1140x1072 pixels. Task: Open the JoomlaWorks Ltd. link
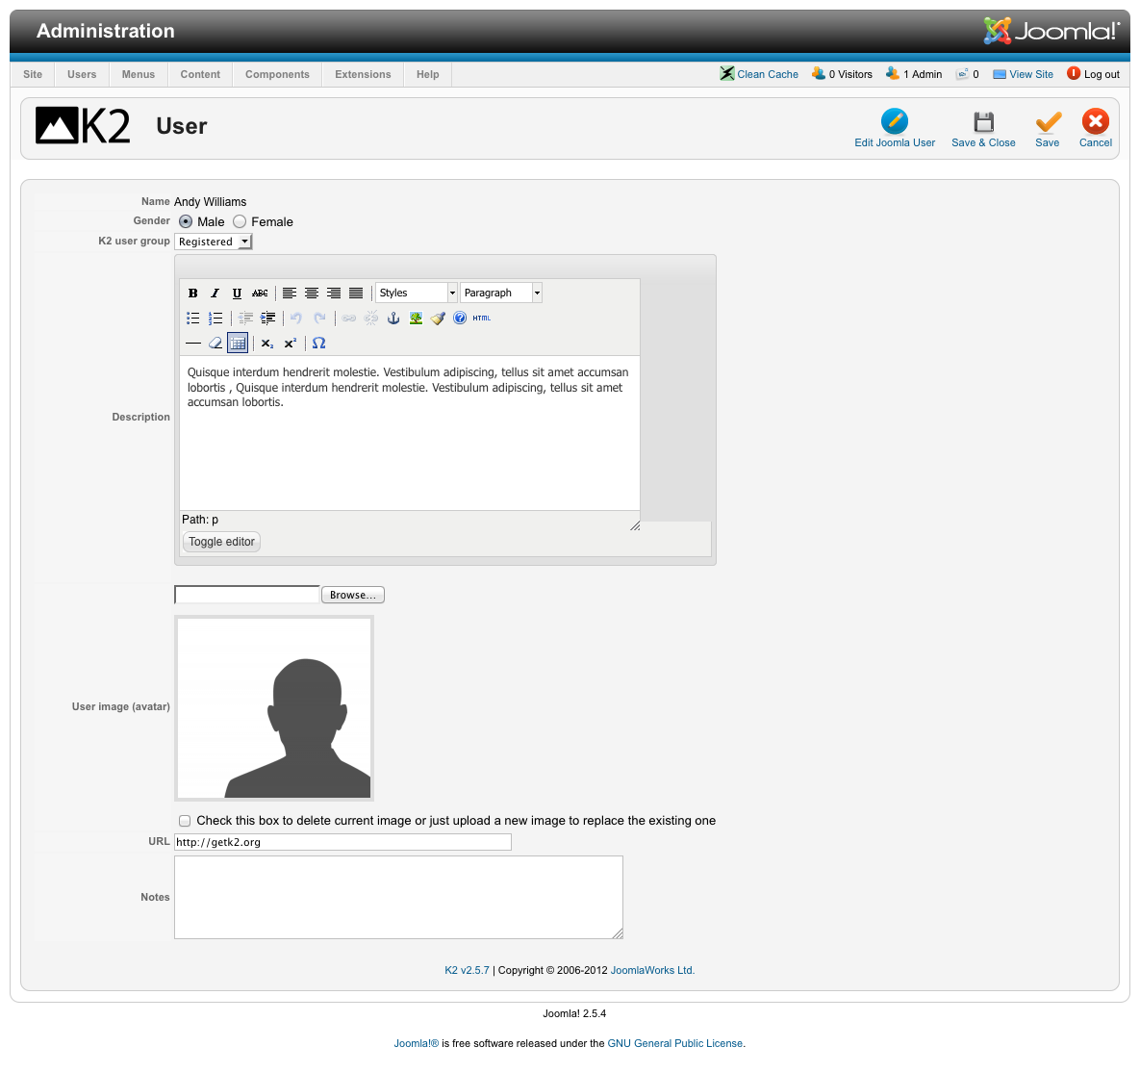[652, 970]
